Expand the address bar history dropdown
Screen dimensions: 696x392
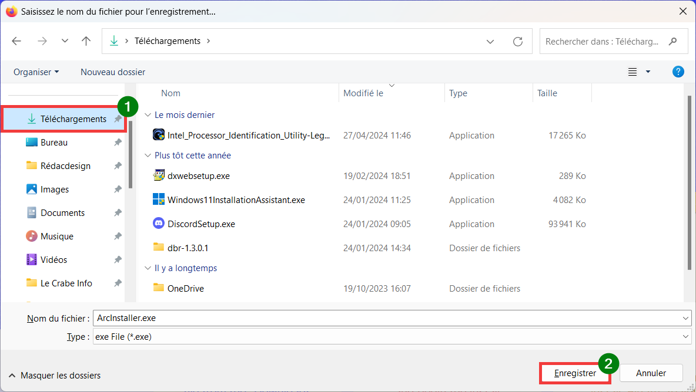pyautogui.click(x=490, y=42)
